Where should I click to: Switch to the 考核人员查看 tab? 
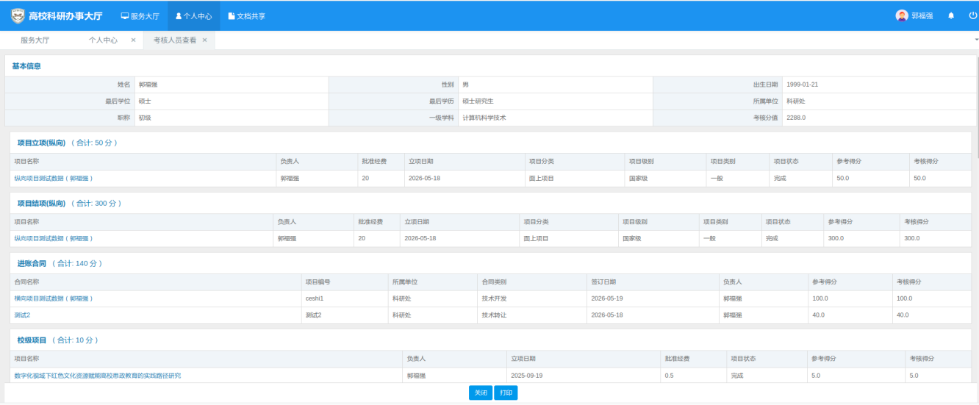point(175,40)
